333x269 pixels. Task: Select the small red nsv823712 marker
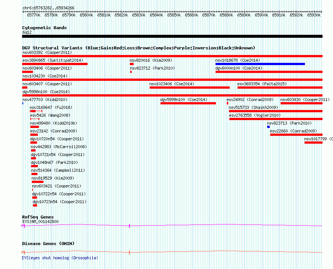pos(131,72)
